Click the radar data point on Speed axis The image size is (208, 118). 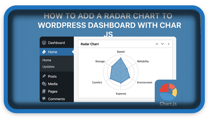click(121, 58)
